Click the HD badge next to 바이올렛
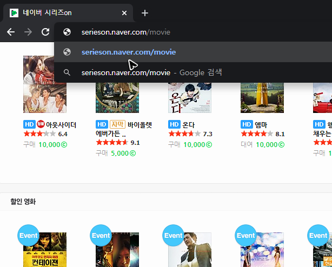 click(x=102, y=124)
